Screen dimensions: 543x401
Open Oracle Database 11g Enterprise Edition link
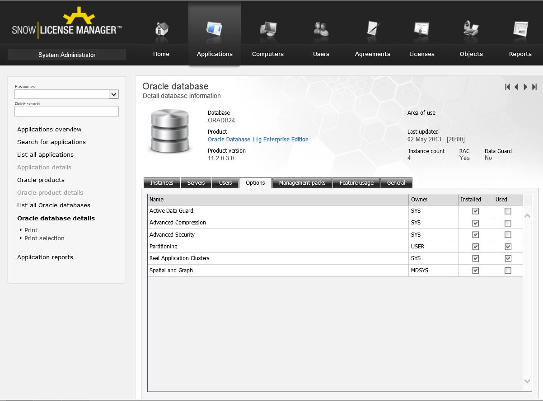pos(258,140)
